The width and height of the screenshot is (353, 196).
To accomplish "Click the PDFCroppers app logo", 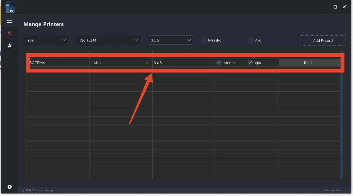I will click(x=10, y=7).
